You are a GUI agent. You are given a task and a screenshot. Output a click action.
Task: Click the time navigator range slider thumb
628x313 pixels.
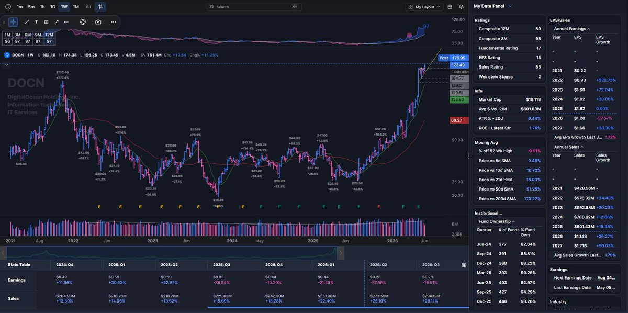point(342,253)
